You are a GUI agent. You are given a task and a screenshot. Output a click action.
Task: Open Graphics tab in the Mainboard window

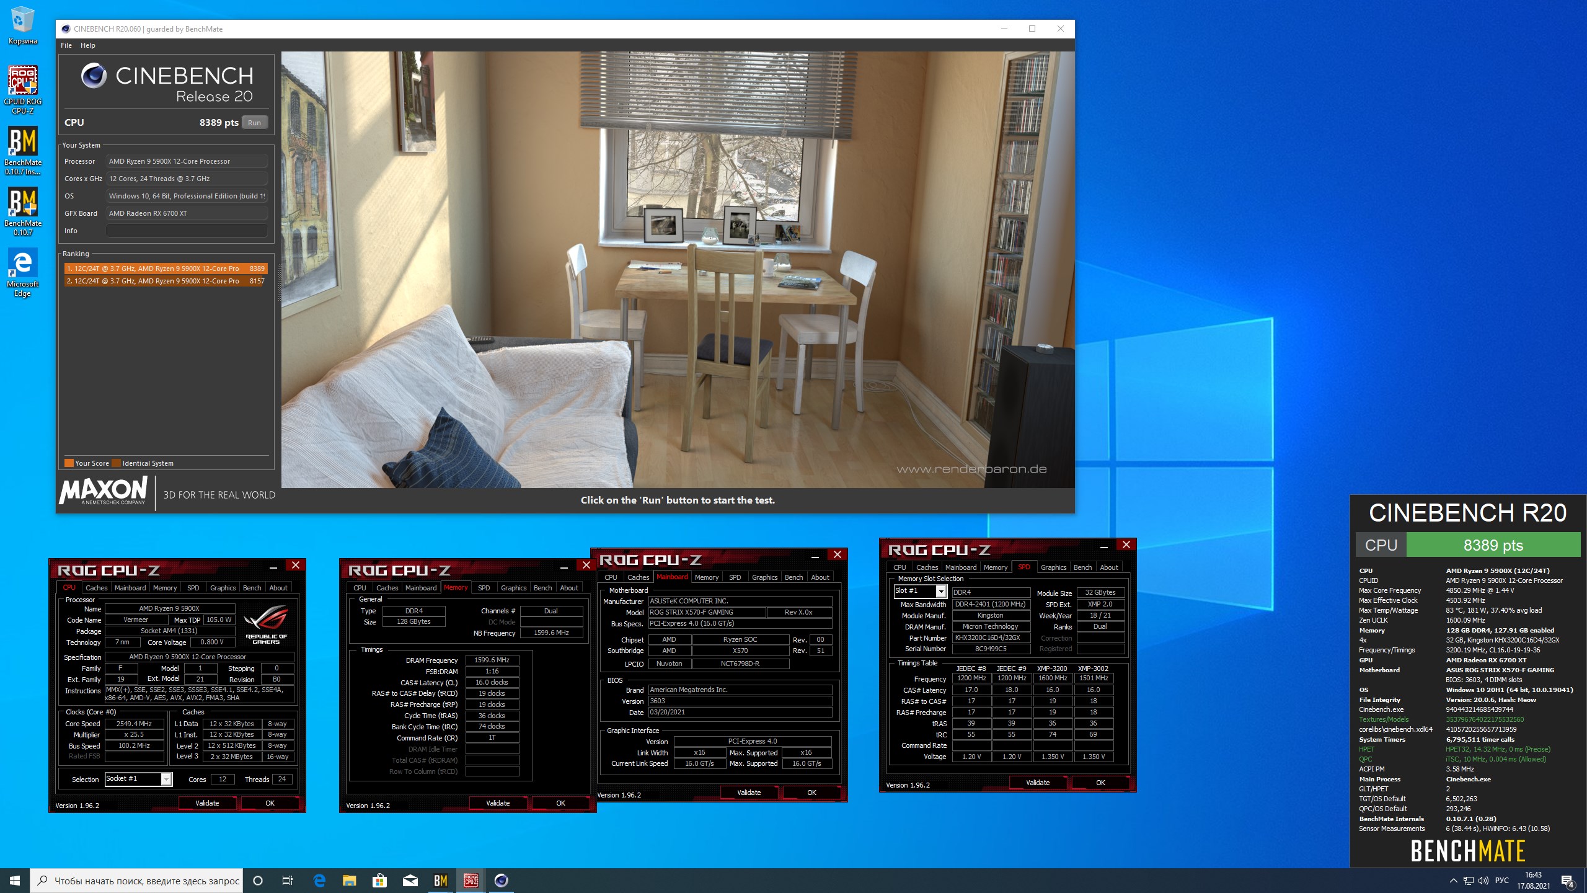click(764, 577)
